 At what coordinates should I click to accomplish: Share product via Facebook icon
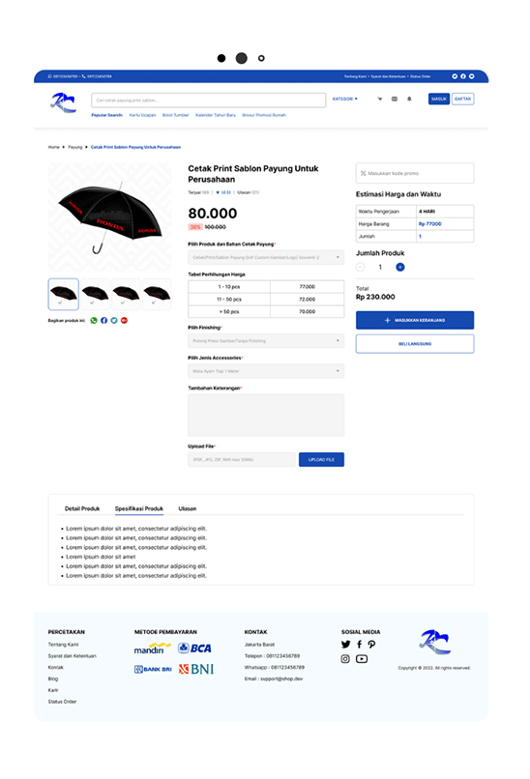(103, 321)
